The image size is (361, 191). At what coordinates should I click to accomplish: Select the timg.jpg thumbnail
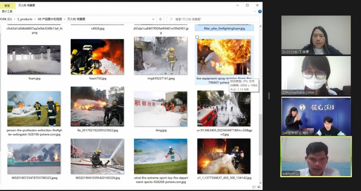tap(160, 108)
